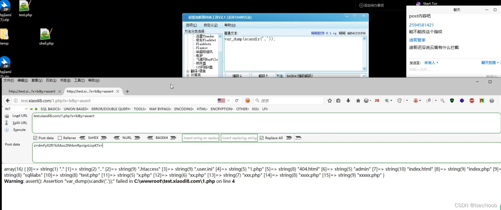Screen dimensions: 501x210
Task: Open ERROR/DOUBLE QUERY dropdown
Action: pyautogui.click(x=111, y=109)
